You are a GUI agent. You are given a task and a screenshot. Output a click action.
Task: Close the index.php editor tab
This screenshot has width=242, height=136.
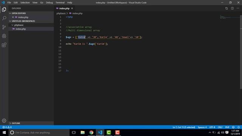72,8
